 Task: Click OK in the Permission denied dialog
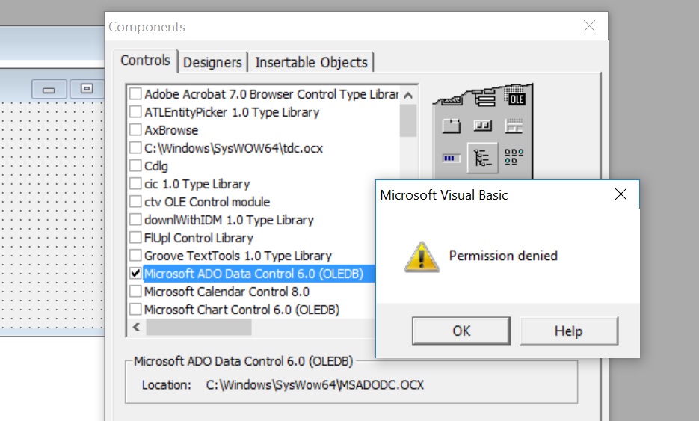pos(461,331)
